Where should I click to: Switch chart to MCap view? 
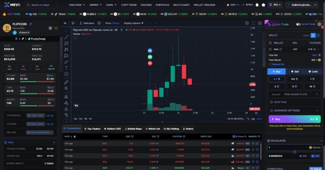pyautogui.click(x=116, y=23)
